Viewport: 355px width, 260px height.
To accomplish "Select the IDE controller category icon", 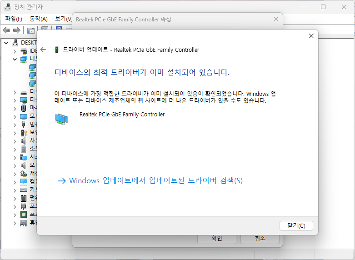I will (x=24, y=51).
